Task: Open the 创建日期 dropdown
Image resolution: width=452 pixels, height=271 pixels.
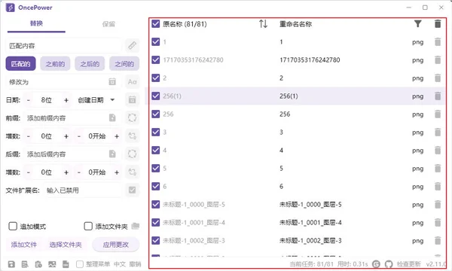Action: tap(96, 100)
